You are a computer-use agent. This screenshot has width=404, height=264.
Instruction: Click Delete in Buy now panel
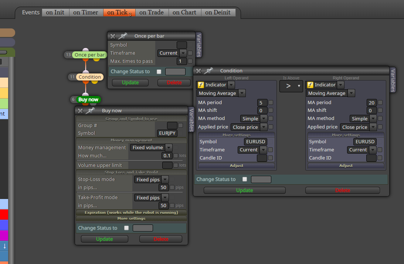tap(161, 239)
